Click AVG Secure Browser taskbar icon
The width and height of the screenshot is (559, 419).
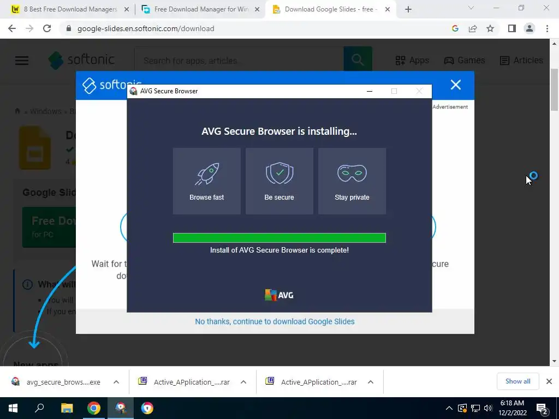click(147, 408)
